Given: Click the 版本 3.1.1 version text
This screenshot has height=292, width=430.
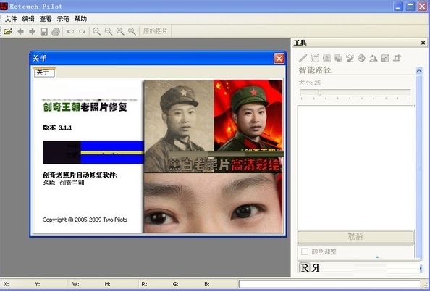Looking at the screenshot, I should pyautogui.click(x=57, y=128).
